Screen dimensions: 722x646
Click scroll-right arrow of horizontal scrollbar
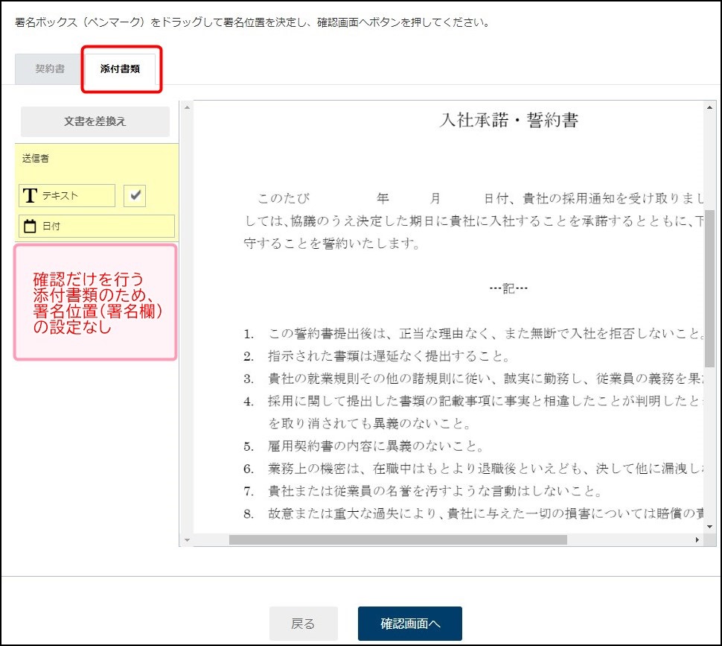(697, 539)
